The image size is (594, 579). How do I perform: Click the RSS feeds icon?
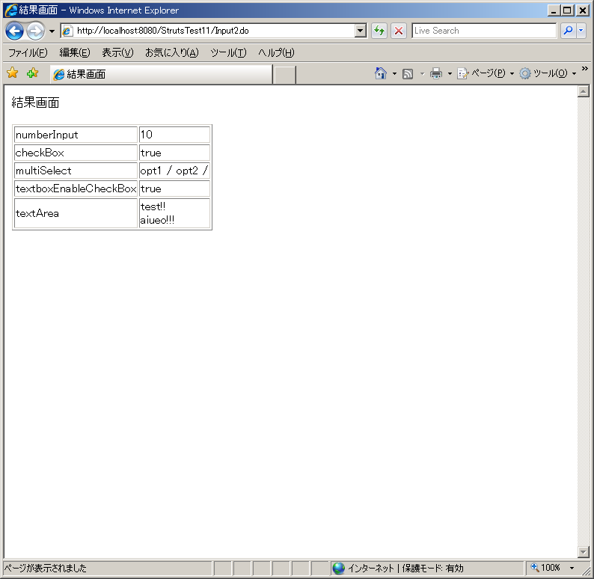(408, 73)
